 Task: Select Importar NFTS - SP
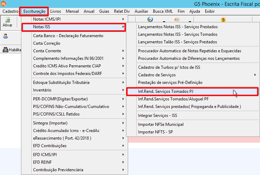point(193,132)
